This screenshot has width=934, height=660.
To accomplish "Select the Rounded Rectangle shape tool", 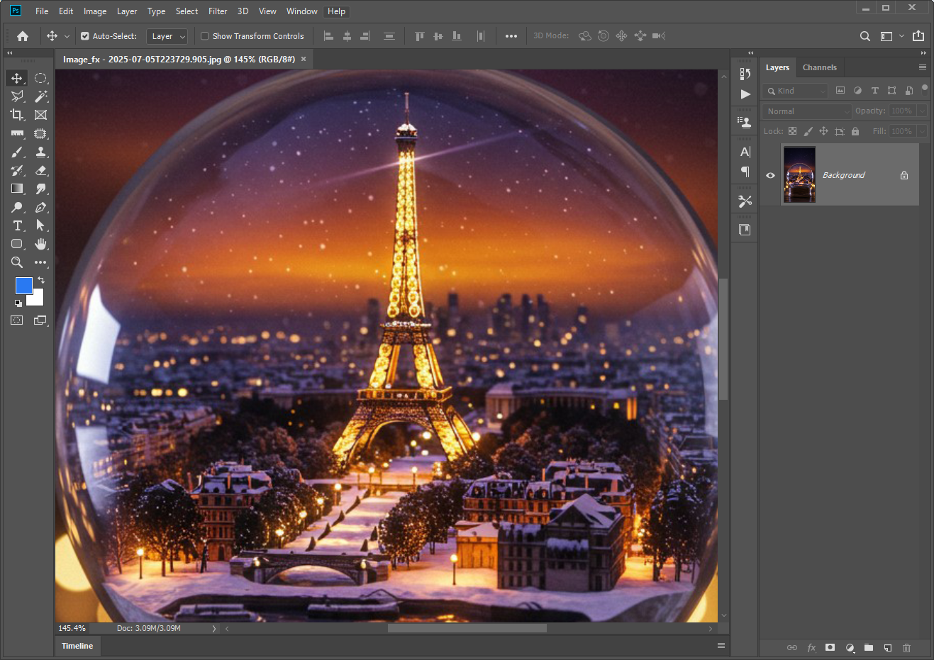I will tap(17, 244).
